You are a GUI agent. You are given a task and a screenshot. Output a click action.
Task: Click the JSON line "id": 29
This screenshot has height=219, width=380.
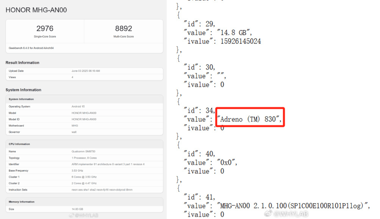(199, 24)
